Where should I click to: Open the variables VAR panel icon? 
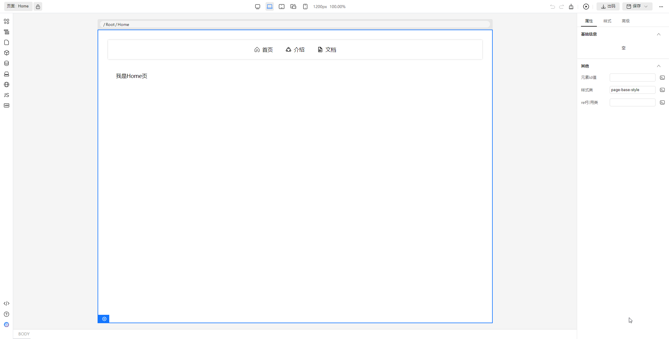coord(7,105)
